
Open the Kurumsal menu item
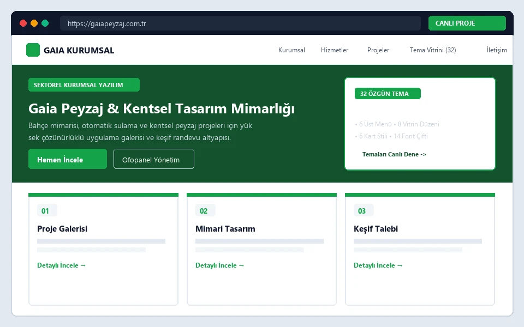[x=291, y=50]
